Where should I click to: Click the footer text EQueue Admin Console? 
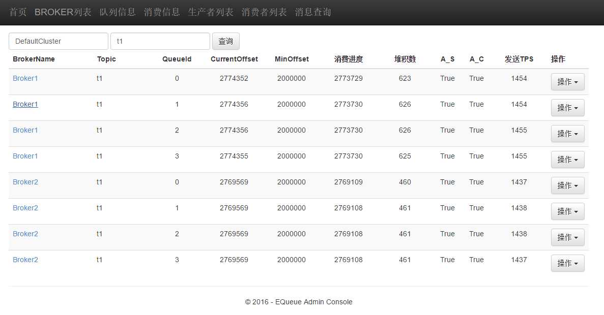pyautogui.click(x=314, y=302)
